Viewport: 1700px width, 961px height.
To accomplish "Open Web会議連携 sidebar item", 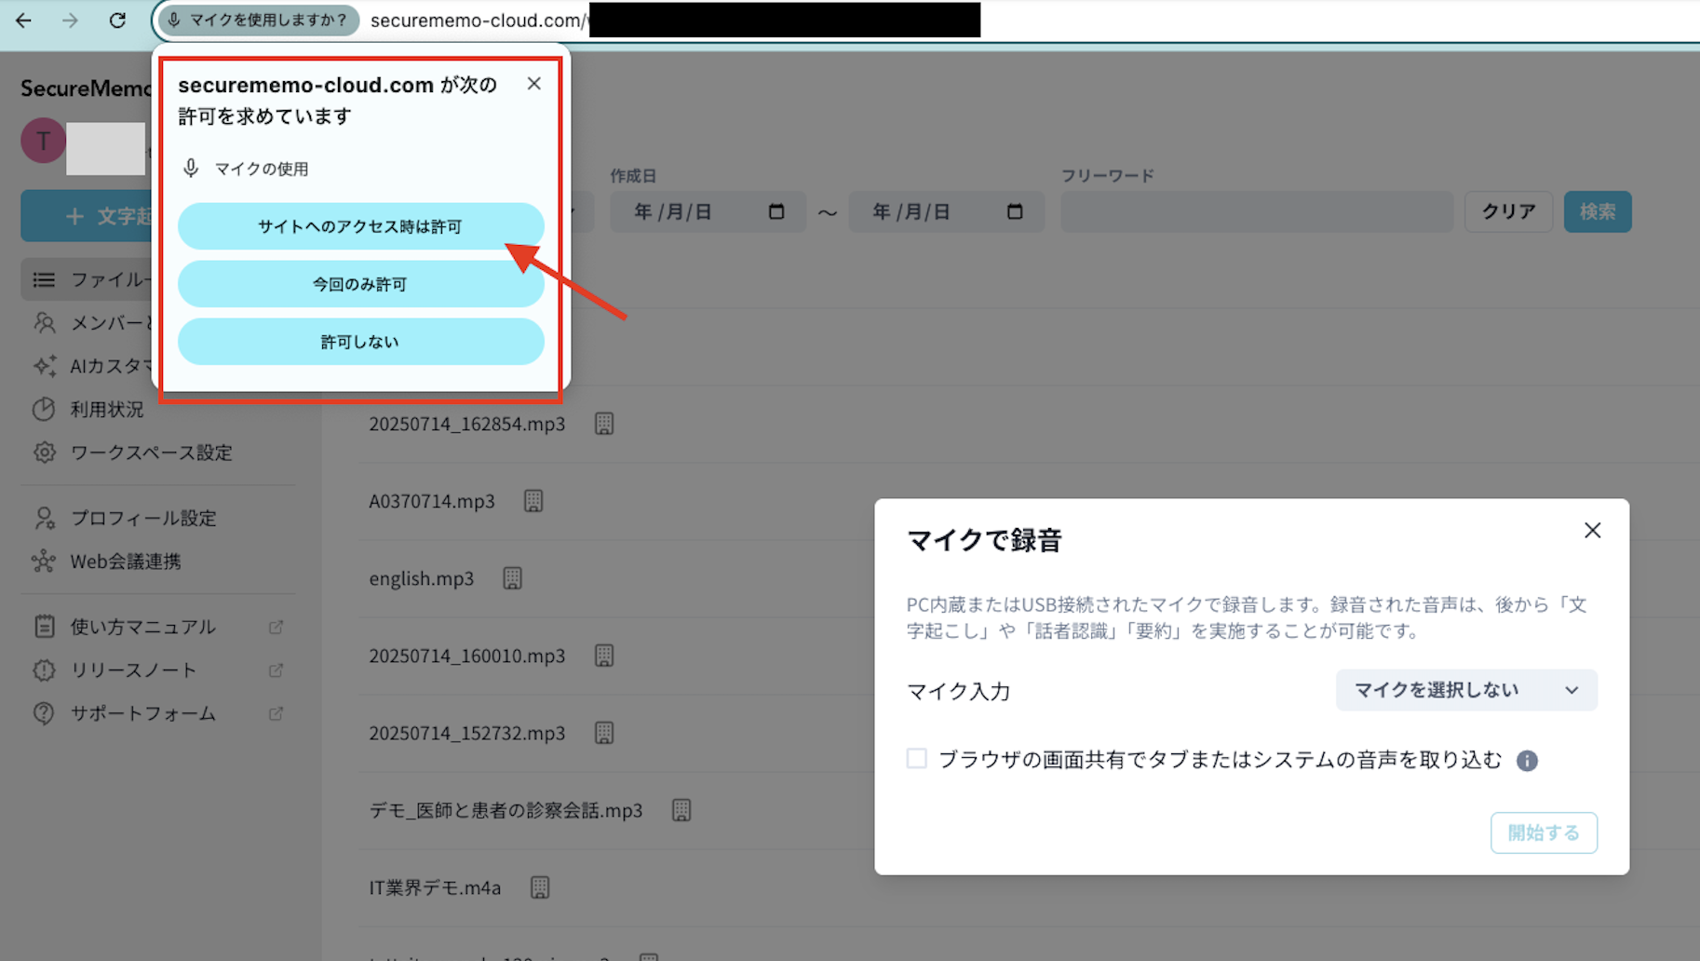I will pyautogui.click(x=126, y=562).
